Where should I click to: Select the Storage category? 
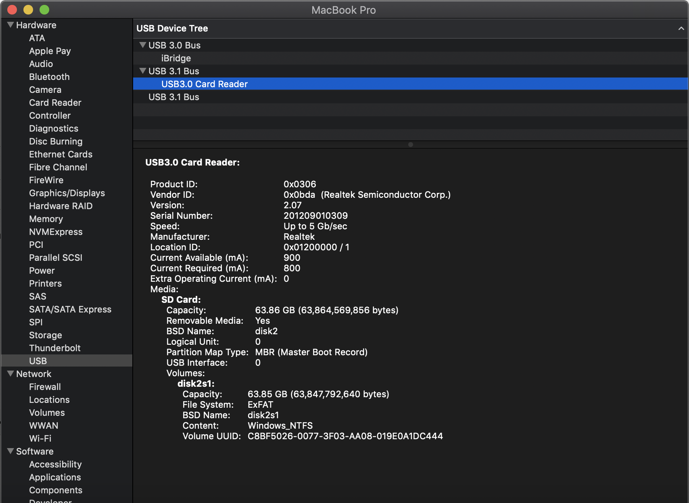point(45,335)
